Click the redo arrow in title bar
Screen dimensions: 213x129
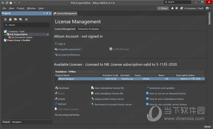tap(19, 3)
